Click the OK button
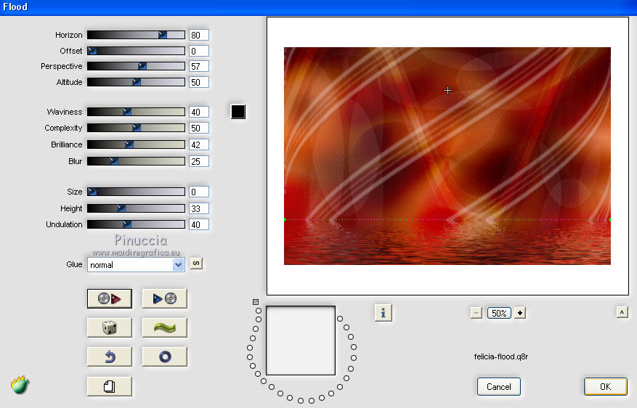 coord(605,386)
